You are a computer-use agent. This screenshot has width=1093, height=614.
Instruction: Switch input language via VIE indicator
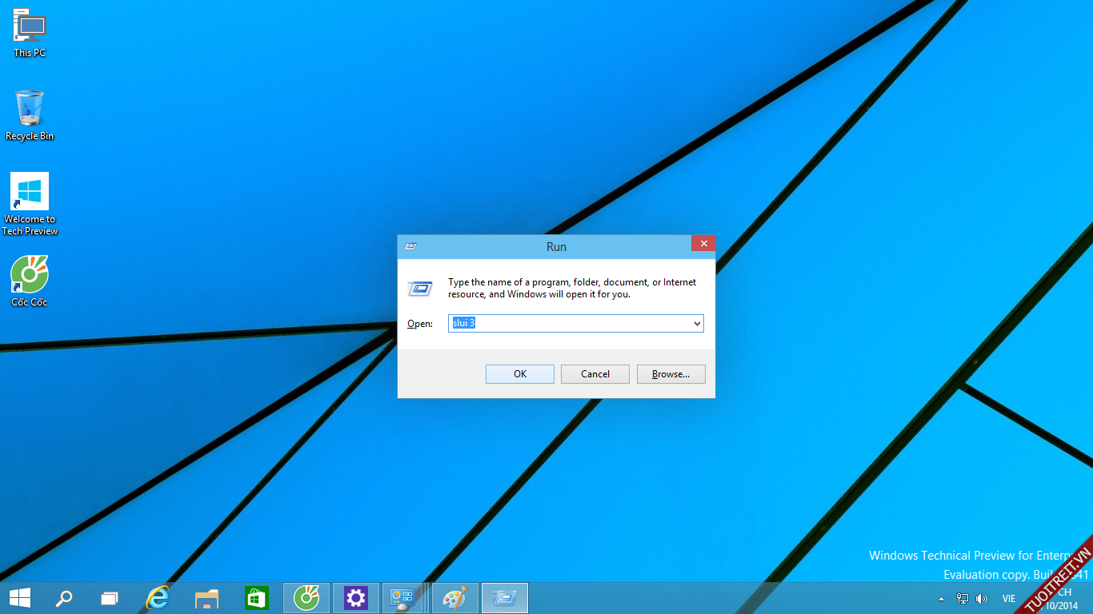tap(1008, 599)
